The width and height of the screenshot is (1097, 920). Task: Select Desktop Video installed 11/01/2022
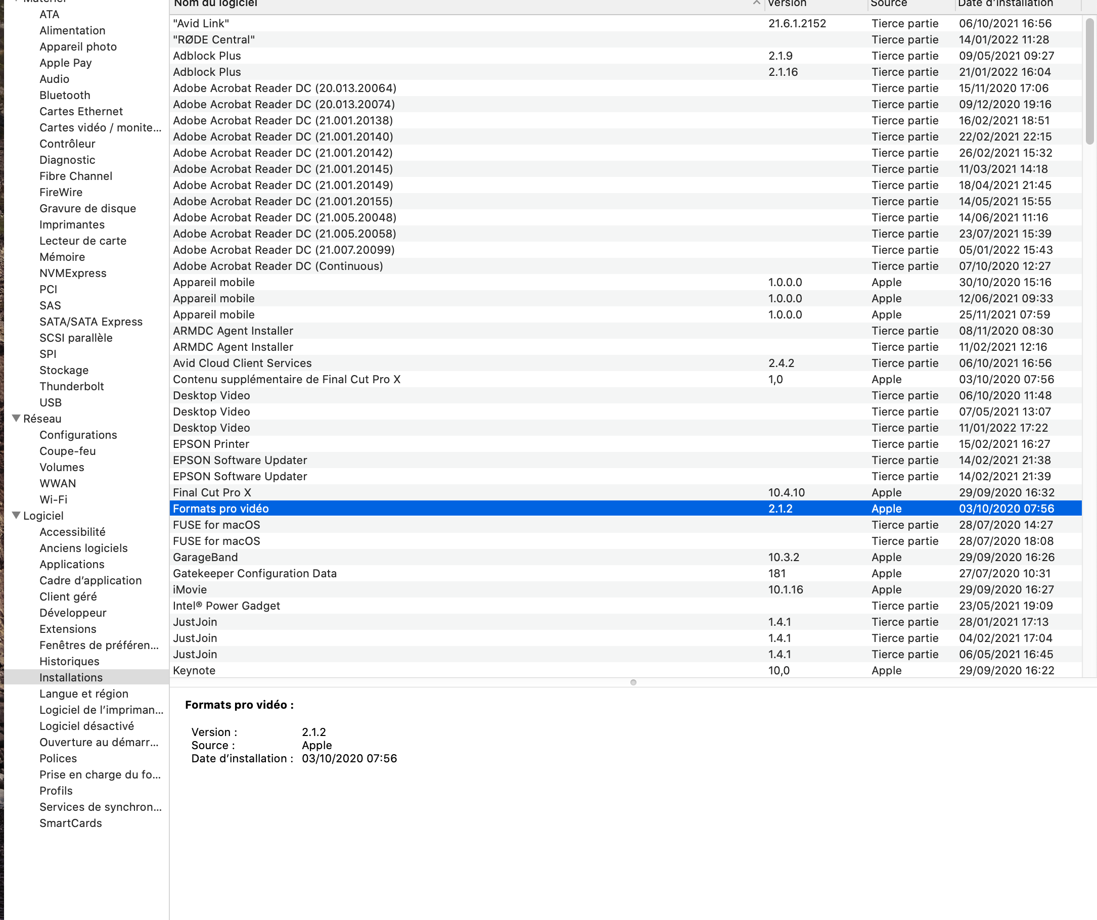(625, 428)
